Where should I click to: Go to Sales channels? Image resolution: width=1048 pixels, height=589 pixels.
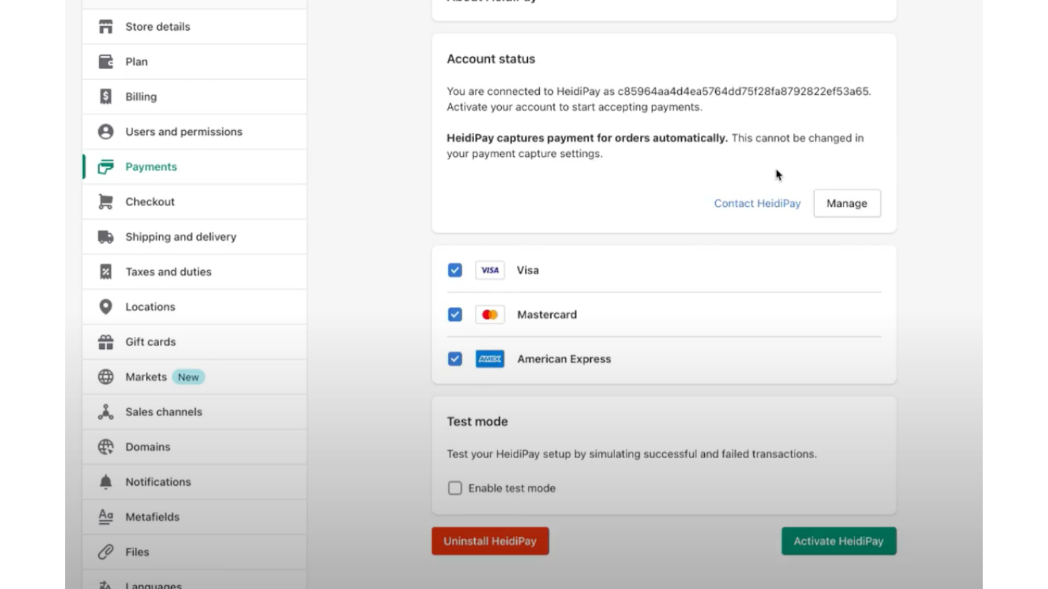pos(195,412)
